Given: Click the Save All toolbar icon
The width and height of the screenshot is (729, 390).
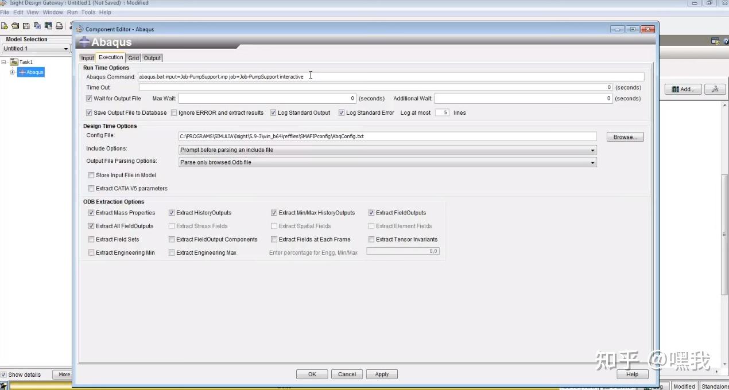Looking at the screenshot, I should [37, 26].
